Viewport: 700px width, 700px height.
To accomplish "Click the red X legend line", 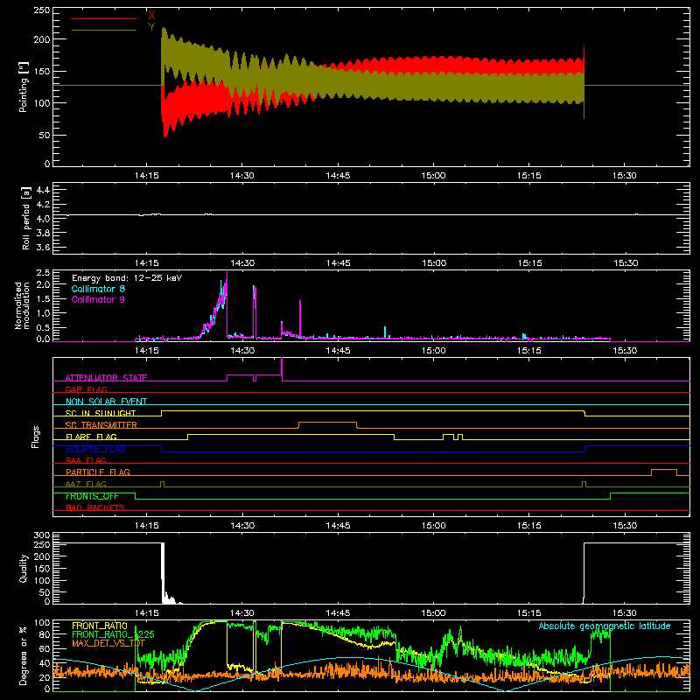I will click(x=104, y=18).
